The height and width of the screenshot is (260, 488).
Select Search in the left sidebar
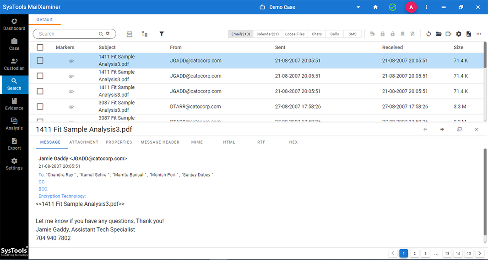[14, 84]
